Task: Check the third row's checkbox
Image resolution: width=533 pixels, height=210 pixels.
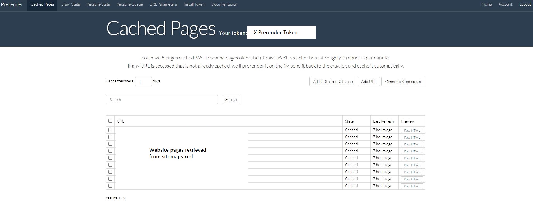Action: point(110,144)
